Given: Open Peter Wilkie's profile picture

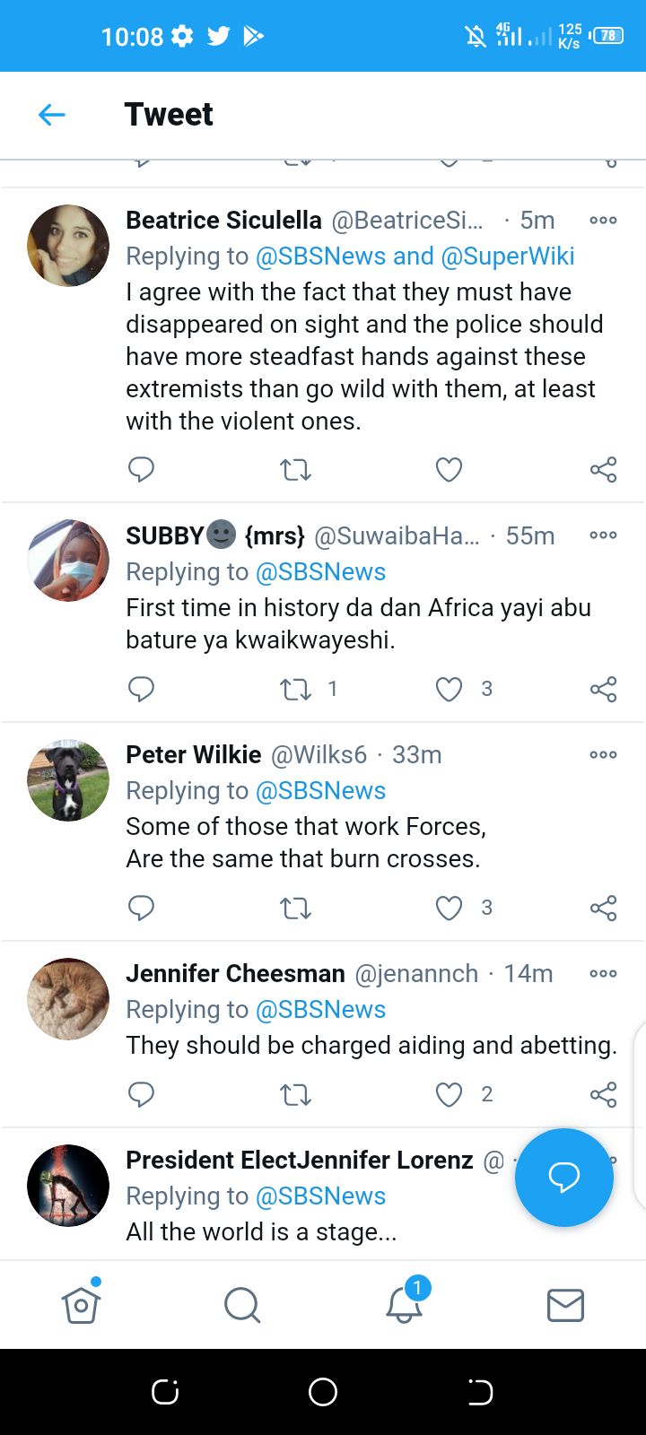Looking at the screenshot, I should [68, 780].
